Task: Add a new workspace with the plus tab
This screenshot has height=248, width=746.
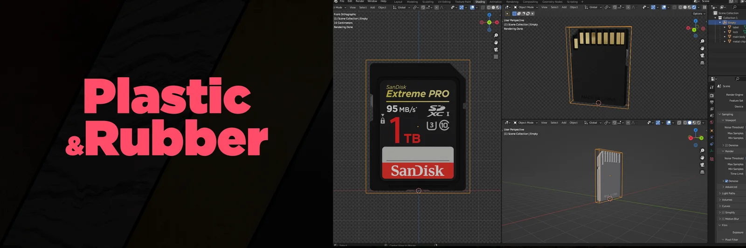Action: pyautogui.click(x=582, y=2)
